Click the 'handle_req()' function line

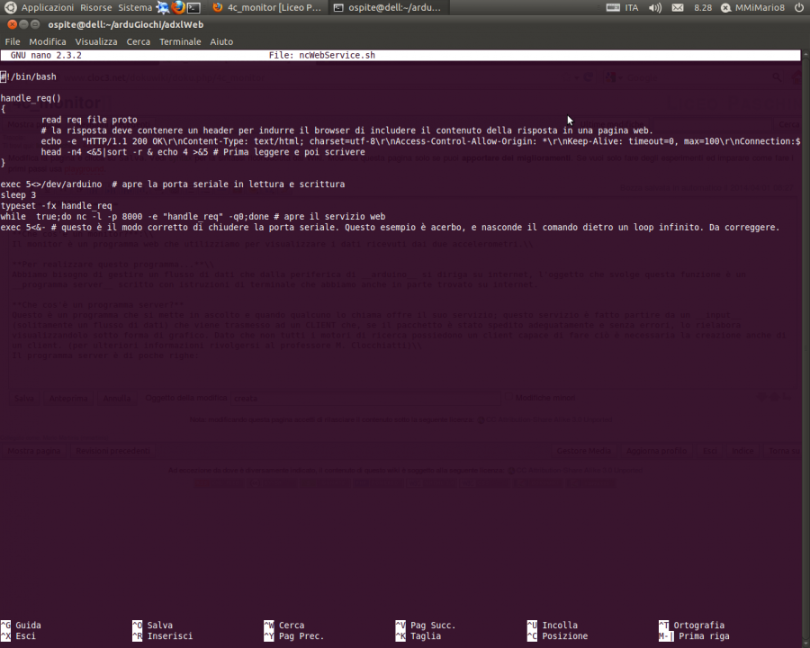pos(31,98)
